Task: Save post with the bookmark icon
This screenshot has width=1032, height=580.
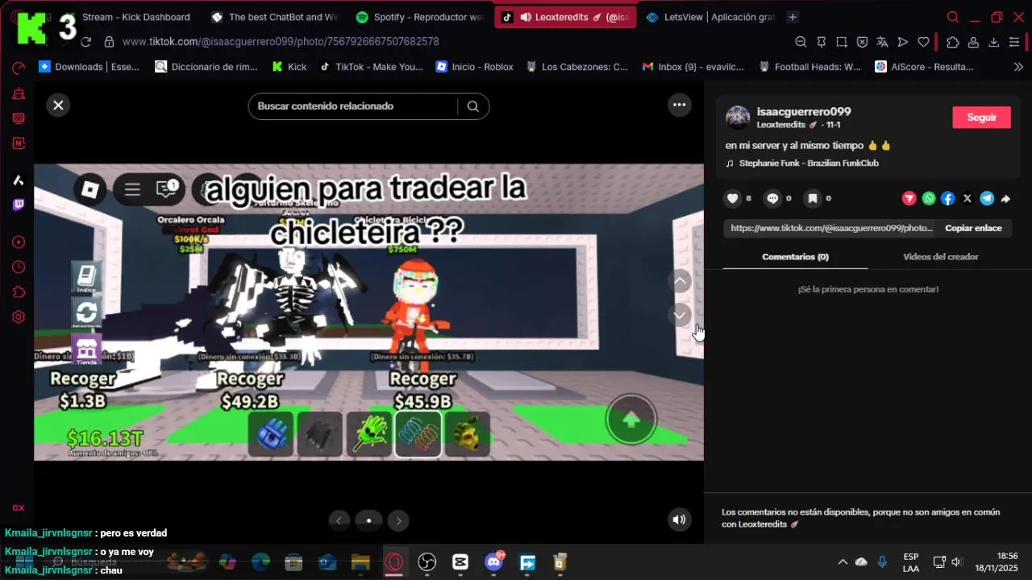Action: click(813, 198)
